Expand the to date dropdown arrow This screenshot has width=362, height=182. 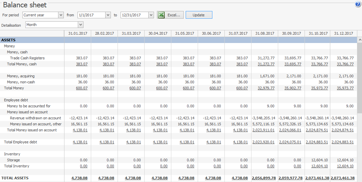click(x=151, y=15)
